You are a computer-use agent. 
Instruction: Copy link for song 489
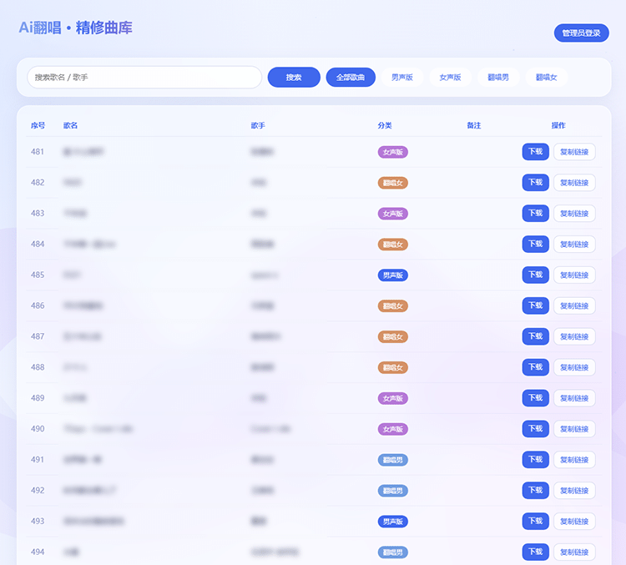click(x=574, y=398)
